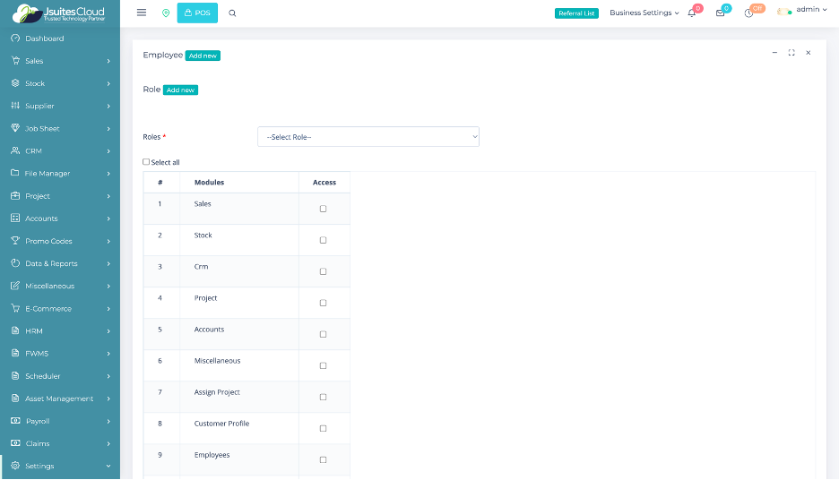Image resolution: width=839 pixels, height=480 pixels.
Task: Click the clock timer icon
Action: 748,13
